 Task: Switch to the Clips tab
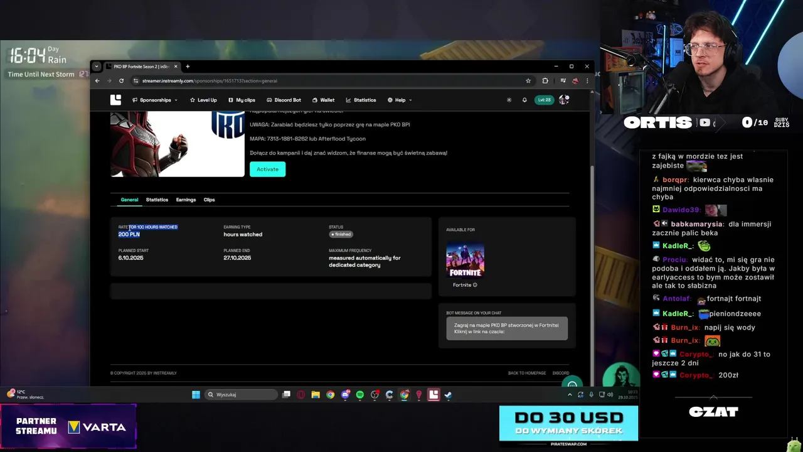[x=209, y=200]
